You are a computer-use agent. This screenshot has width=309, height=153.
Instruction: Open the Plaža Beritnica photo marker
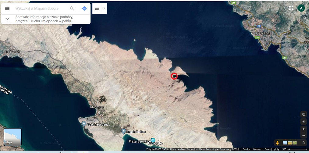[x=153, y=141]
